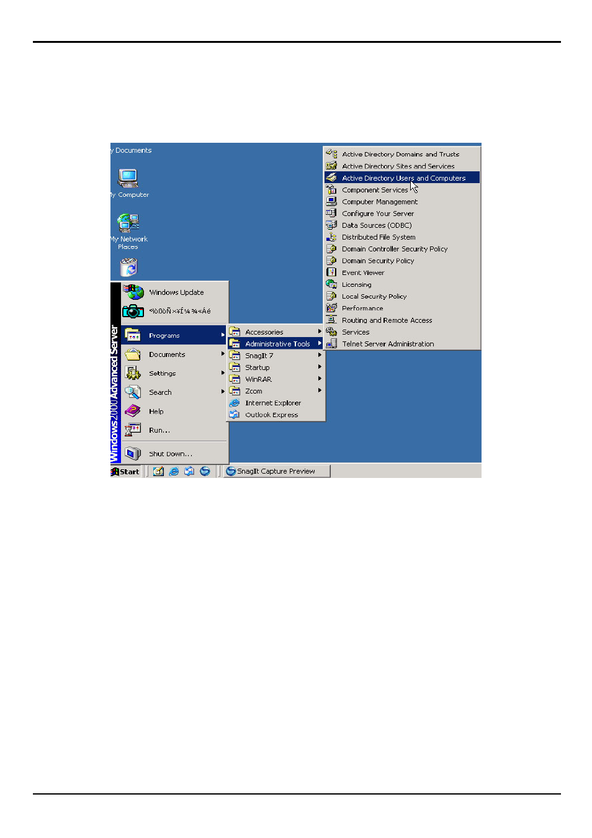This screenshot has width=592, height=838.
Task: Open Active Directory Sites and Services icon
Action: (331, 166)
